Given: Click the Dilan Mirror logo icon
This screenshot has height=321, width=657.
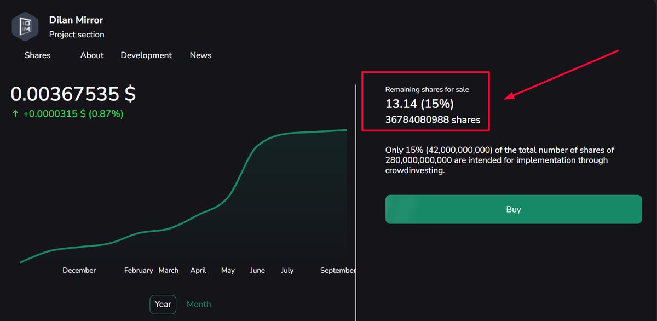Looking at the screenshot, I should point(24,26).
